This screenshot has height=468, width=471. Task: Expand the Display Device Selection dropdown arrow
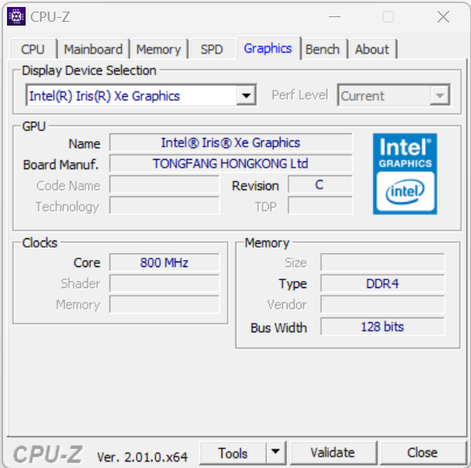pos(246,95)
